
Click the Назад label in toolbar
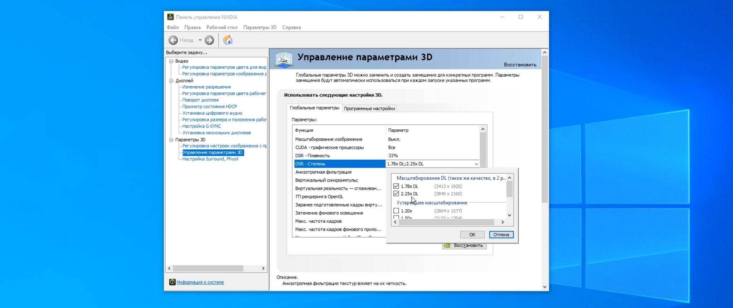pos(186,40)
